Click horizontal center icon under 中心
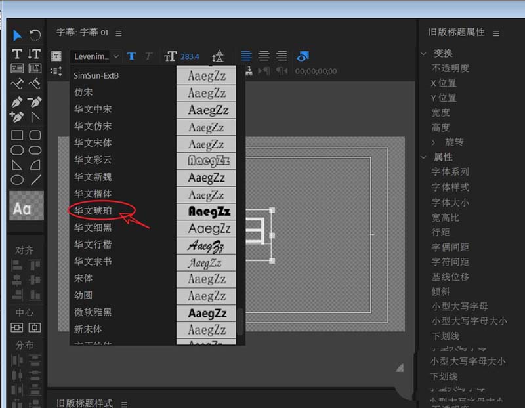The image size is (525, 408). point(35,327)
